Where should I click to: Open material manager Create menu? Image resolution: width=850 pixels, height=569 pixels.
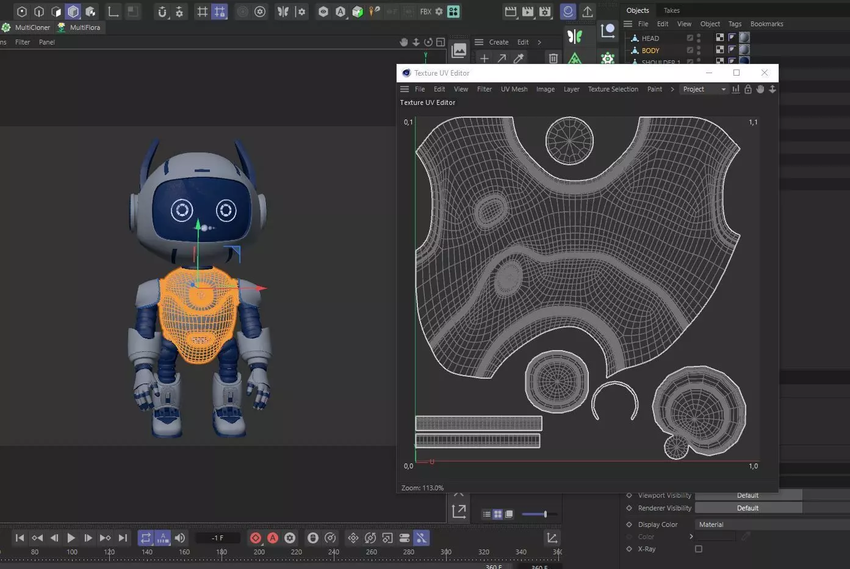pos(499,42)
